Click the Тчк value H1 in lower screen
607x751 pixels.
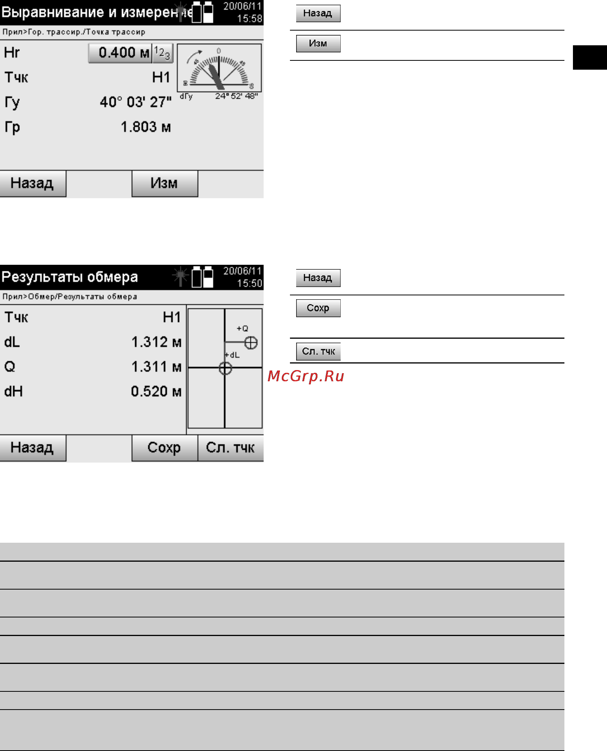pyautogui.click(x=172, y=317)
